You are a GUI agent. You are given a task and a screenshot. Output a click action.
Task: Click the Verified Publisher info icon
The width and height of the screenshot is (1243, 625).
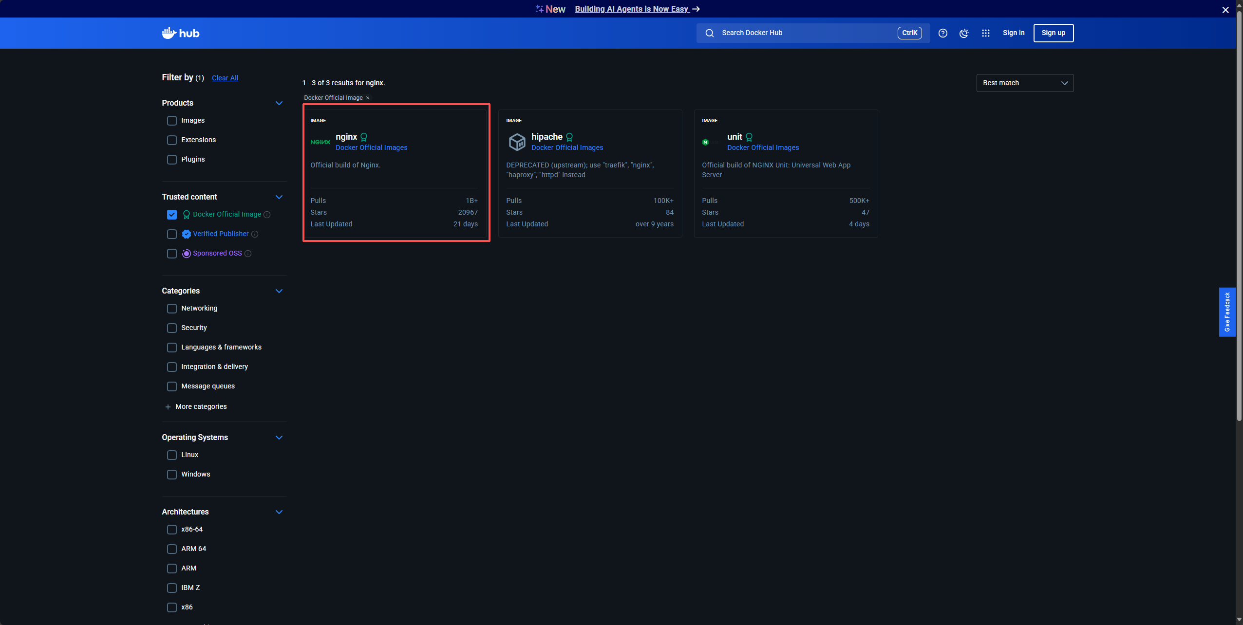pyautogui.click(x=255, y=234)
